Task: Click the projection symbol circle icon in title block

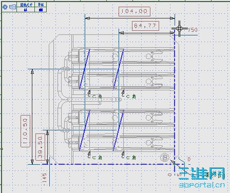Action: click(x=5, y=7)
